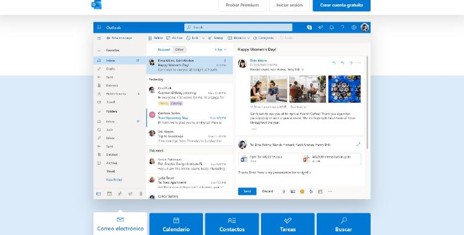Send the reply with the Send button
This screenshot has height=235, width=464.
[247, 192]
